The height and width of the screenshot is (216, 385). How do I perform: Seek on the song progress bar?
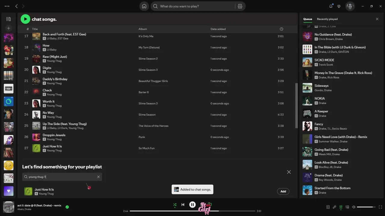click(192, 211)
